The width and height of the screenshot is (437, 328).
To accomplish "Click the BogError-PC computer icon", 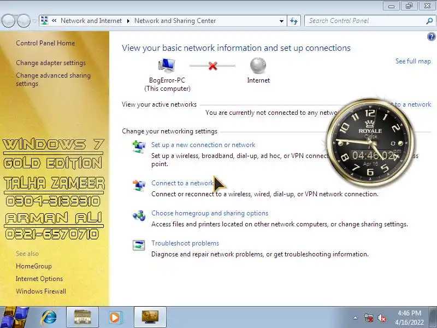I will click(x=167, y=66).
